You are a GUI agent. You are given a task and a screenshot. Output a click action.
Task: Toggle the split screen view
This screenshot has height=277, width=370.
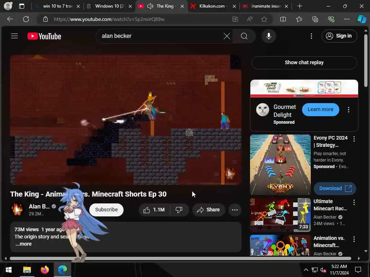[283, 19]
